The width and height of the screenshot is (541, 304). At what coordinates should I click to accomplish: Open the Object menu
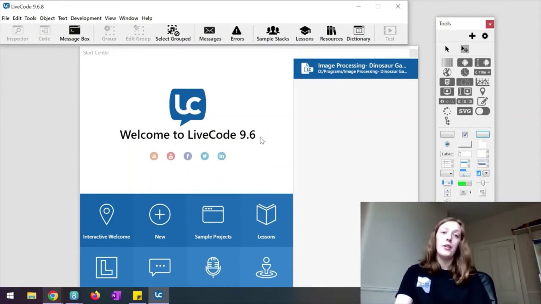[x=47, y=18]
